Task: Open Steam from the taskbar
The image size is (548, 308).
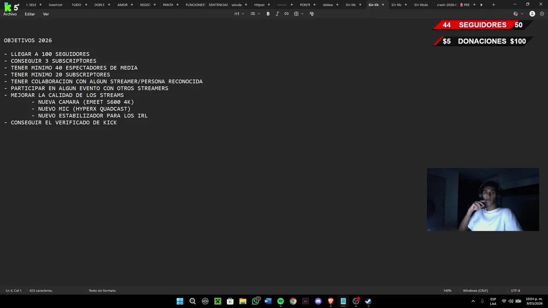Action: (x=368, y=301)
